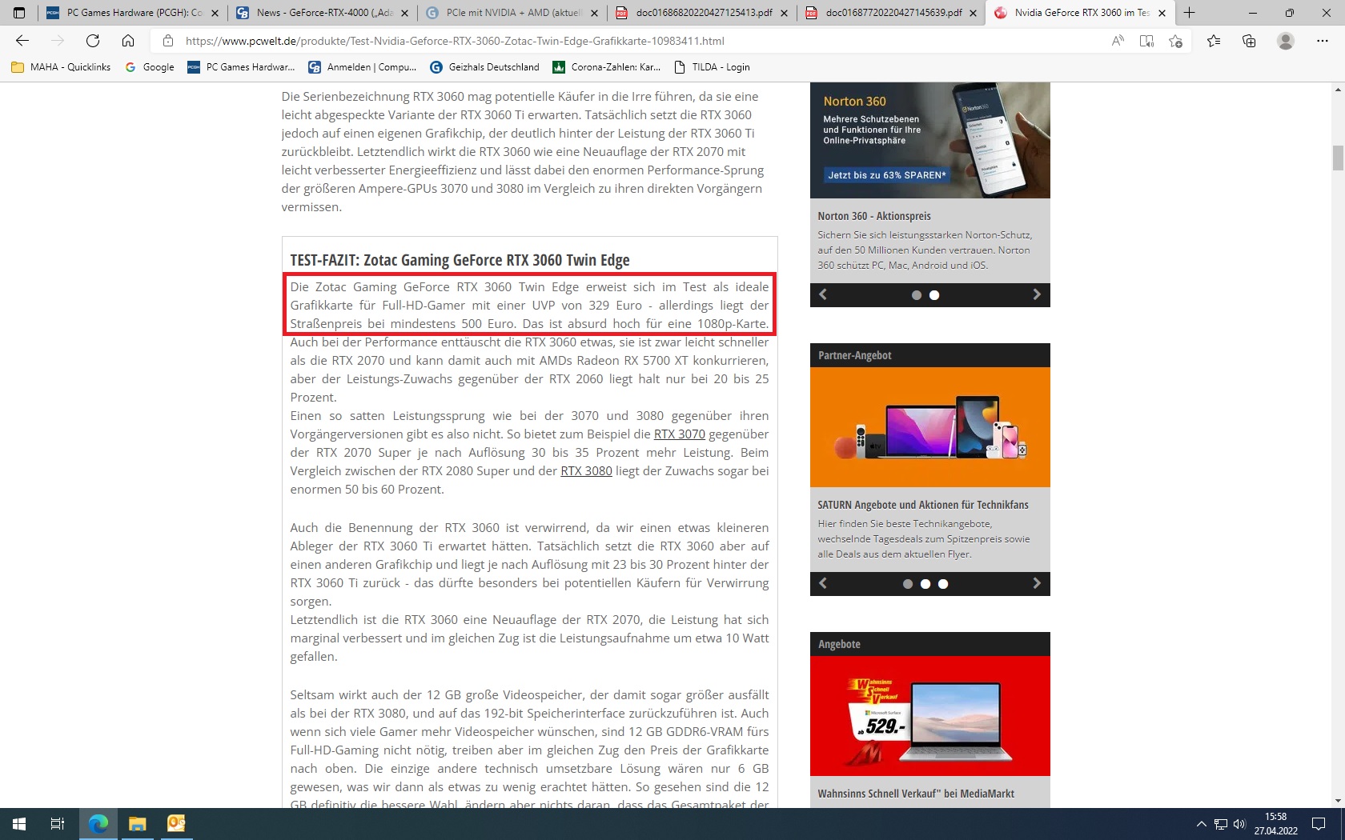Show next Partner-Angebot slide
Viewport: 1345px width, 840px height.
[1037, 583]
